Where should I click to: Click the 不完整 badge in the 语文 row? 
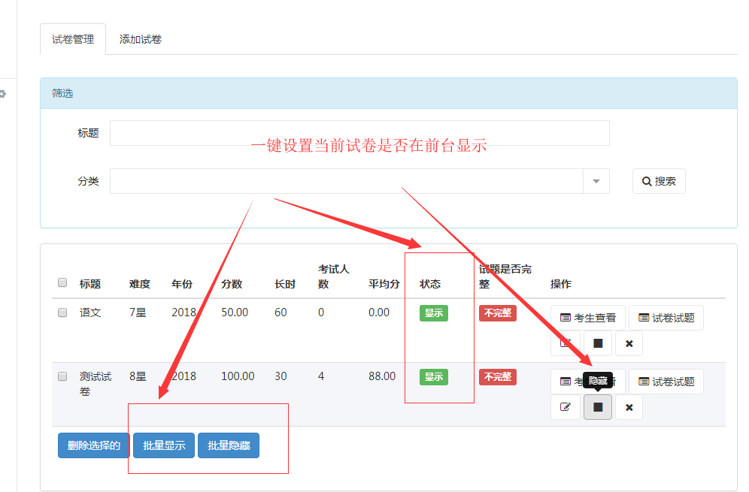tap(498, 313)
